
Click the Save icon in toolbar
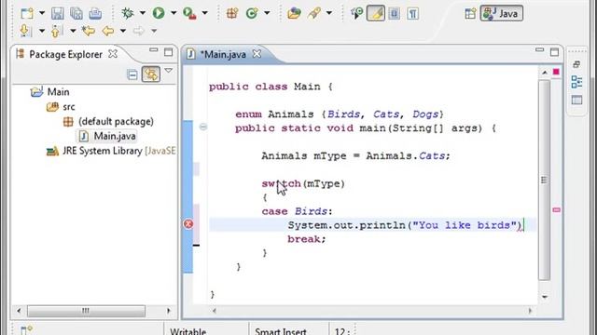[58, 14]
